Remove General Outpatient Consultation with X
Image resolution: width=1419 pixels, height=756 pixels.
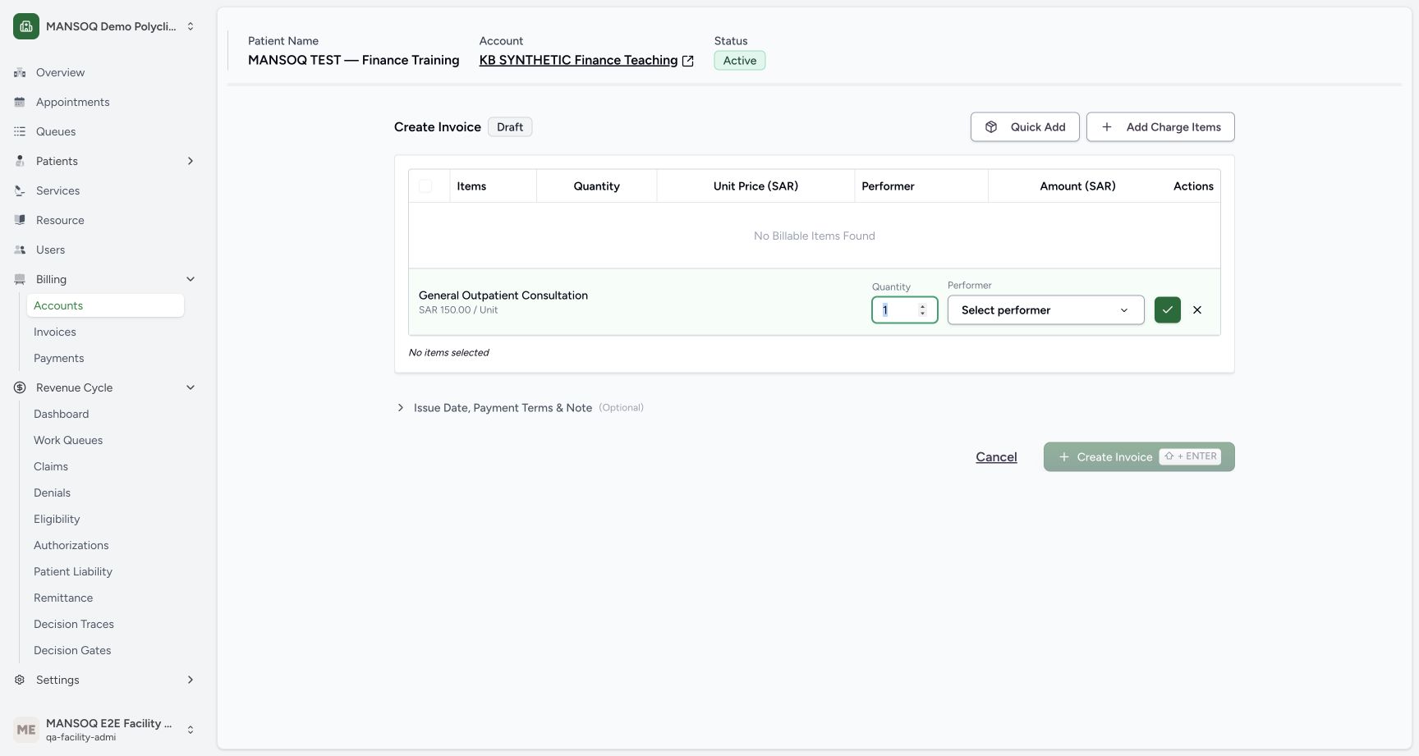[x=1197, y=309]
